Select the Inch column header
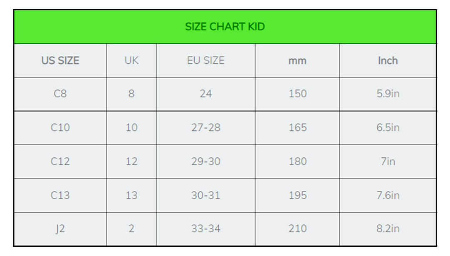Screen dimensions: 450x256 click(388, 60)
